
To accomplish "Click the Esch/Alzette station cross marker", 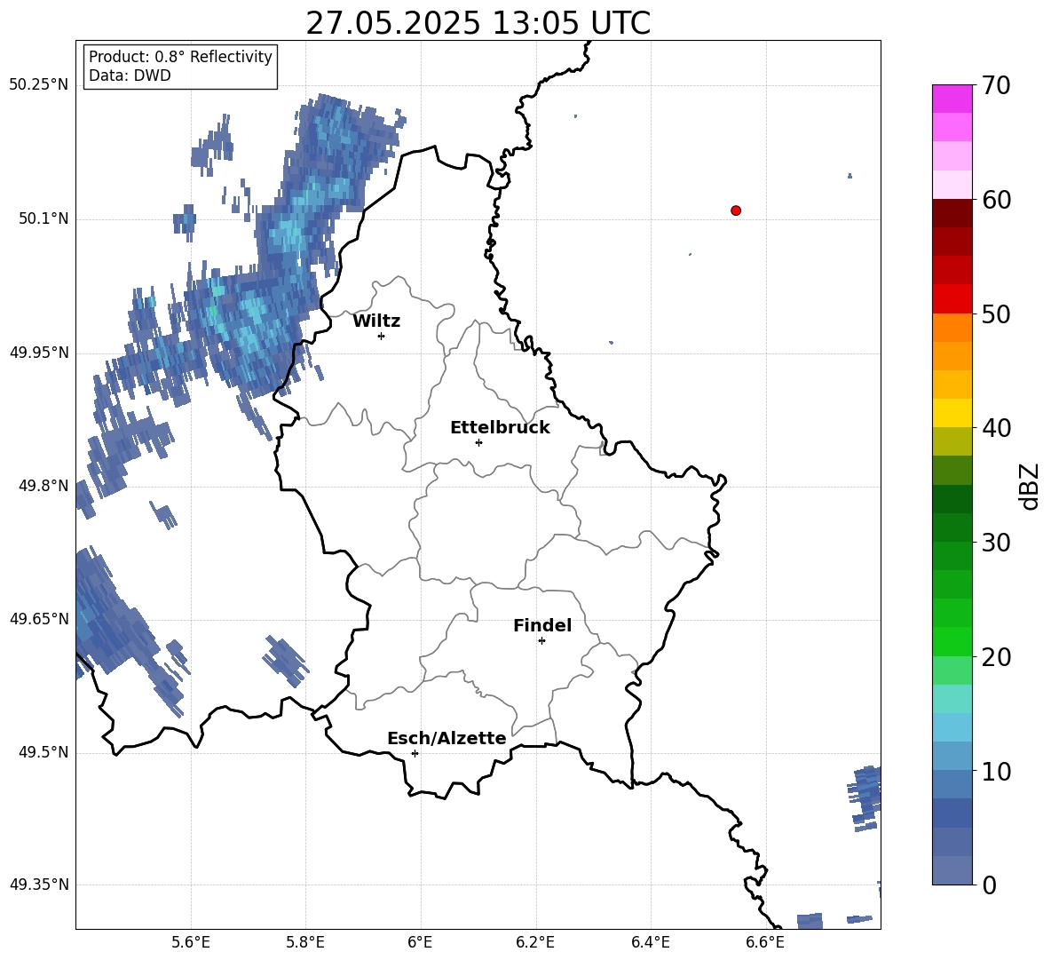I will (x=415, y=753).
